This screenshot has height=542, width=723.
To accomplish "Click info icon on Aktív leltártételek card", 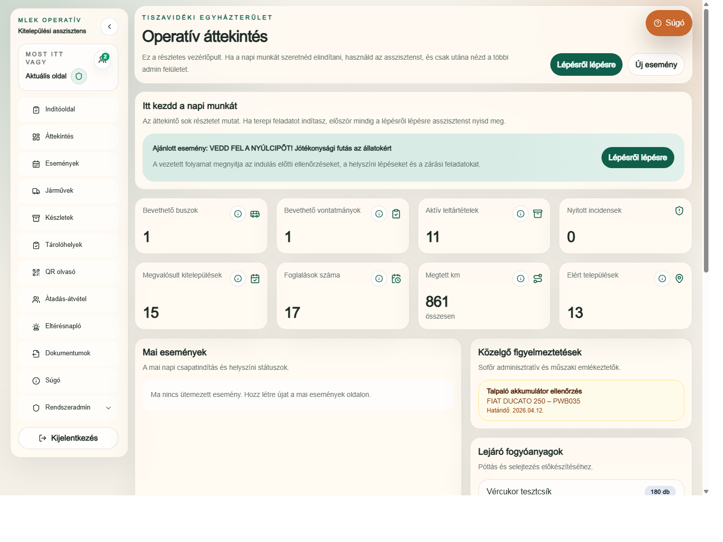I will point(521,214).
